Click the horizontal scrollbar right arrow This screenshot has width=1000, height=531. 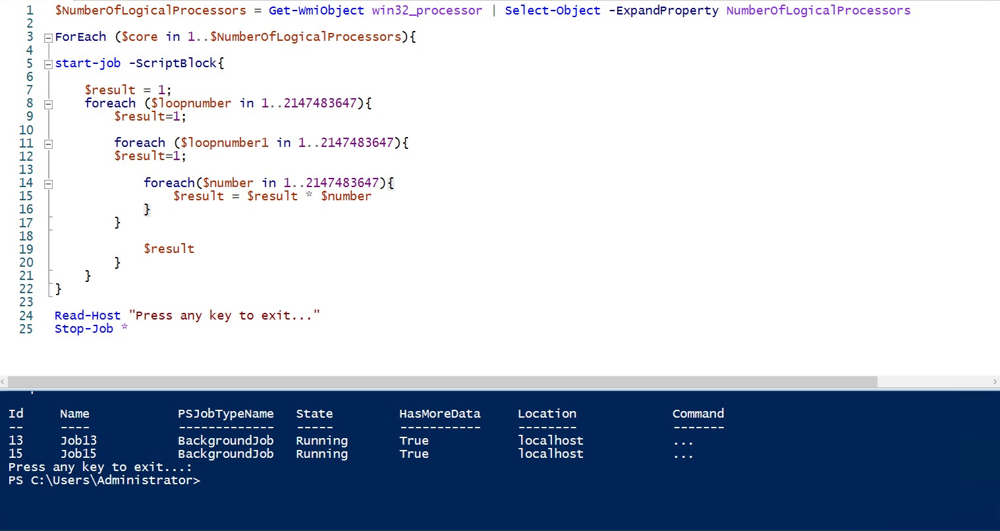[x=995, y=382]
